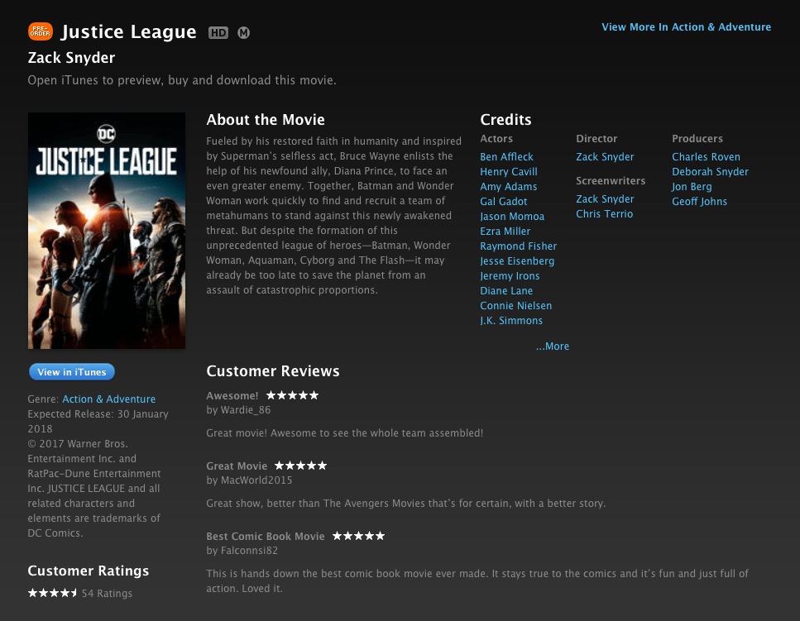Click the M rating badge icon

pos(243,32)
